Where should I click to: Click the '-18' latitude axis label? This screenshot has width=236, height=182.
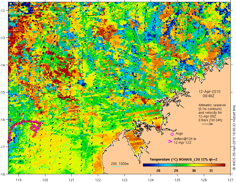3,174
